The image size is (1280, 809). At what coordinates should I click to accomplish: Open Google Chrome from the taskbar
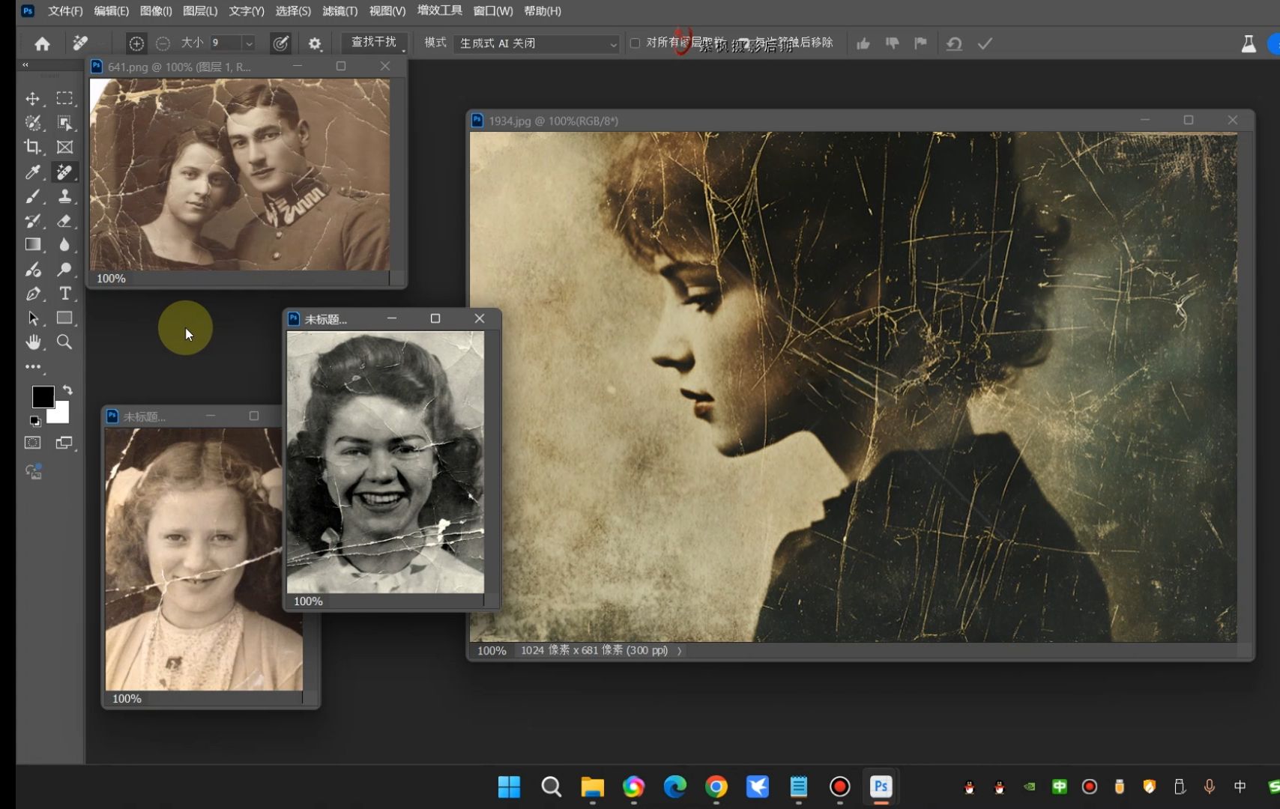click(716, 787)
